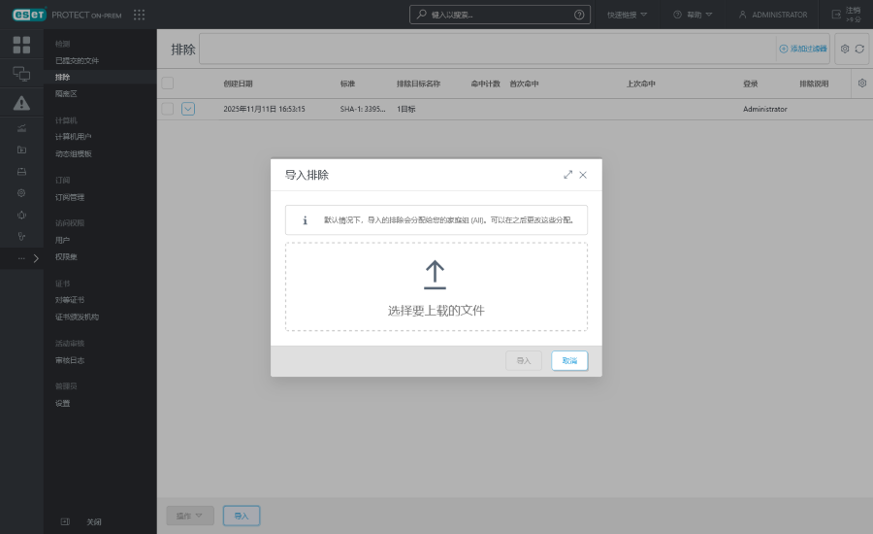Viewport: 873px width, 534px height.
Task: Open the Dashboard grid icon in sidebar
Action: click(x=21, y=45)
